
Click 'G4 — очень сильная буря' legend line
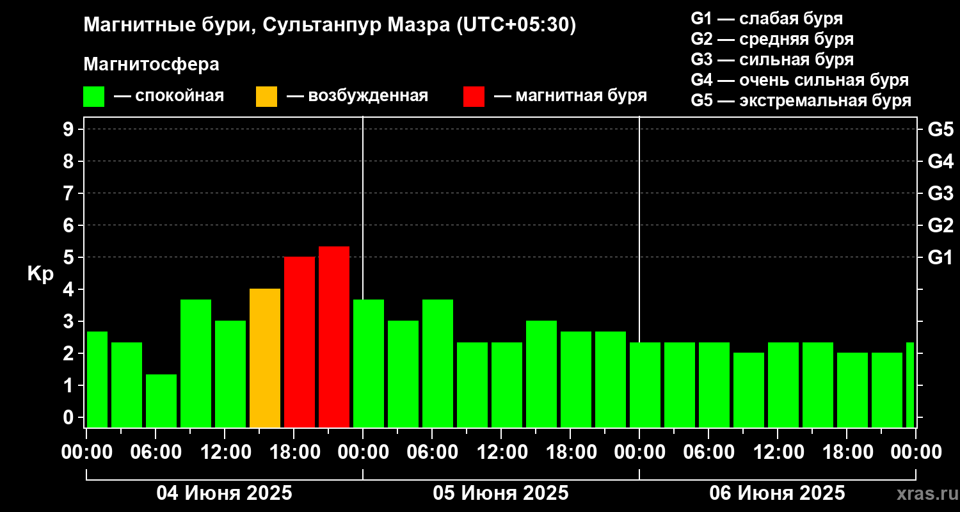(800, 80)
